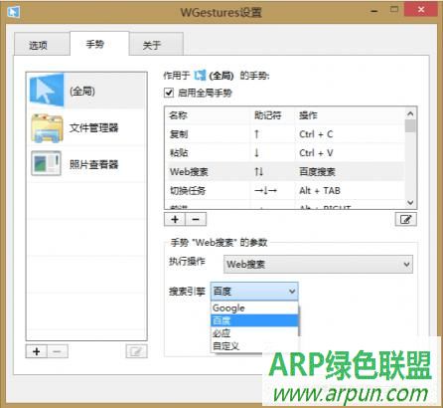Edit the selected gesture with the pencil icon
The height and width of the screenshot is (408, 443).
[x=406, y=219]
